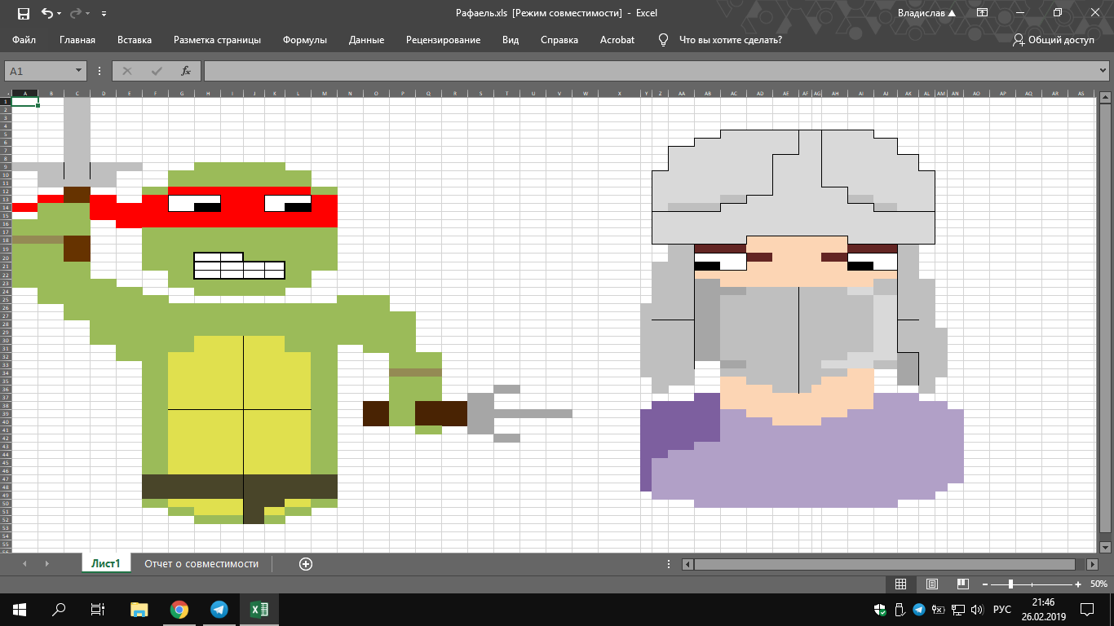The image size is (1114, 626).
Task: Click the Save icon in quick access toolbar
Action: [23, 13]
